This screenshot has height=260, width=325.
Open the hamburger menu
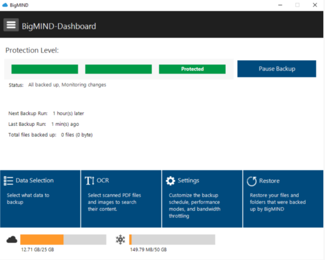click(11, 25)
